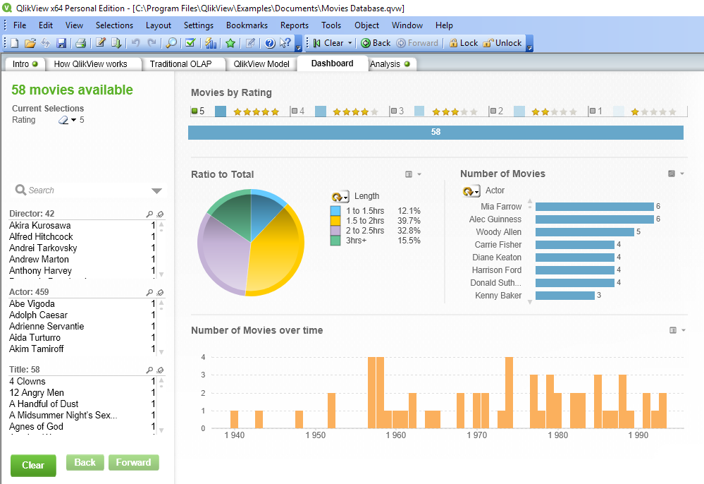
Task: Open the blue question mark help icon
Action: click(270, 43)
